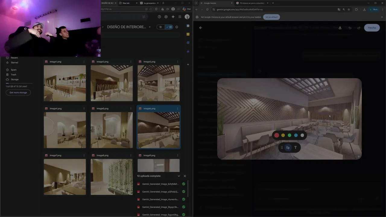Get add-ons plus in side panel
The image size is (386, 217).
(x=188, y=64)
